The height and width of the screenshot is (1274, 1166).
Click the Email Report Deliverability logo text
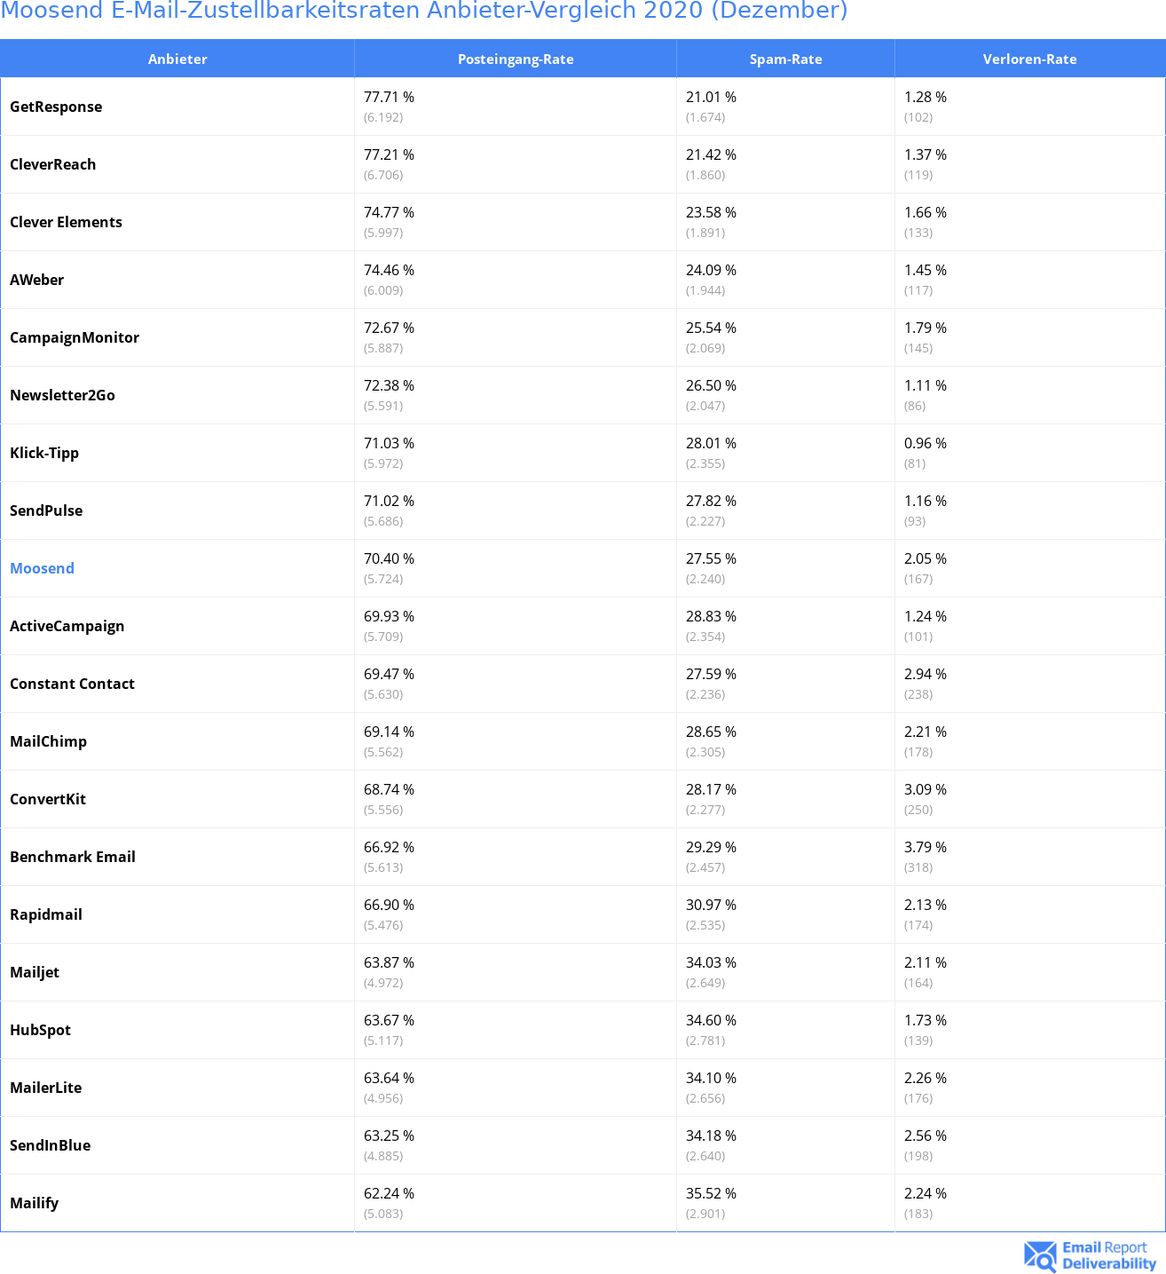(1108, 1255)
